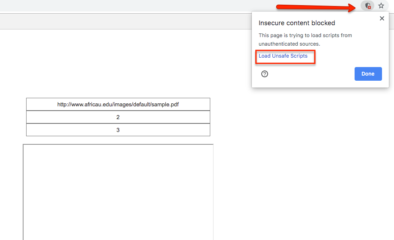Viewport: 394px width, 240px height.
Task: Click the "This page is trying" text line
Action: tap(305, 35)
